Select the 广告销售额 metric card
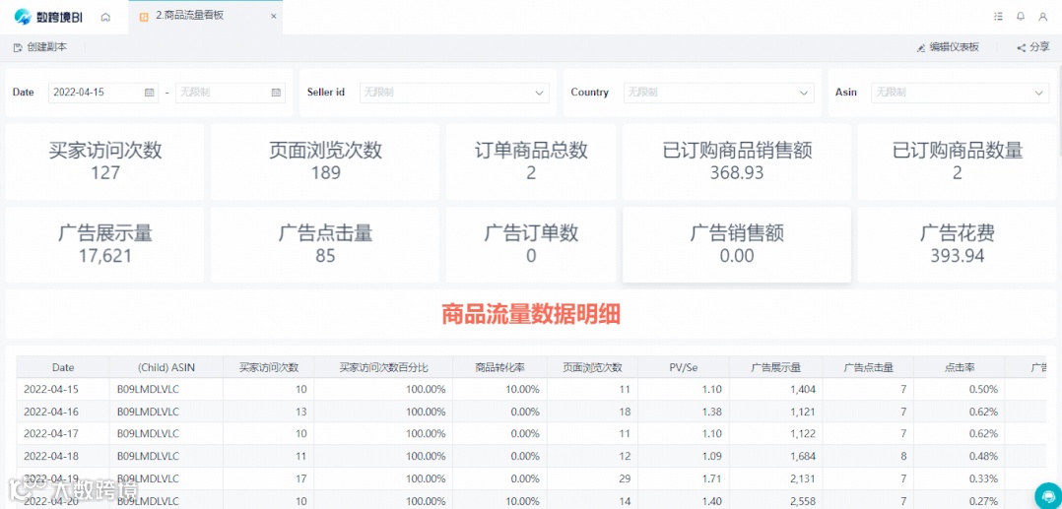The height and width of the screenshot is (509, 1062). (737, 244)
